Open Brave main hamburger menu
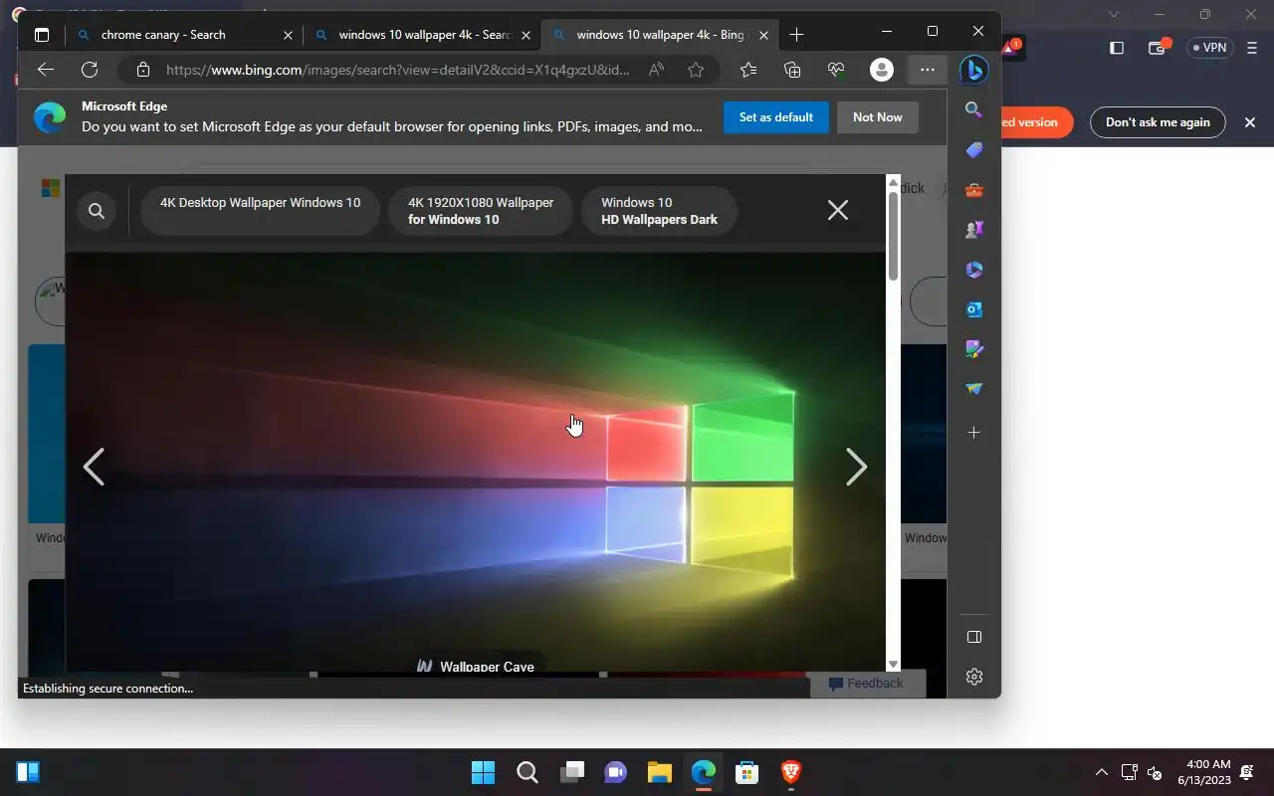Image resolution: width=1274 pixels, height=796 pixels. (1254, 48)
